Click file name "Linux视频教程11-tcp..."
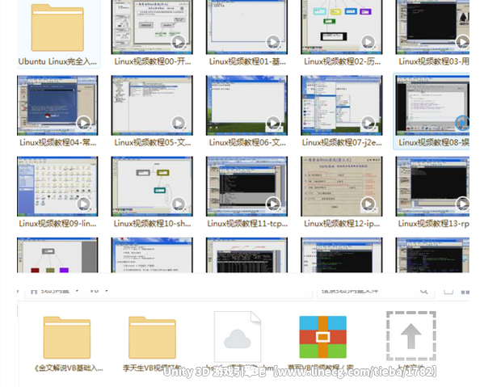The width and height of the screenshot is (480, 387). pyautogui.click(x=247, y=224)
